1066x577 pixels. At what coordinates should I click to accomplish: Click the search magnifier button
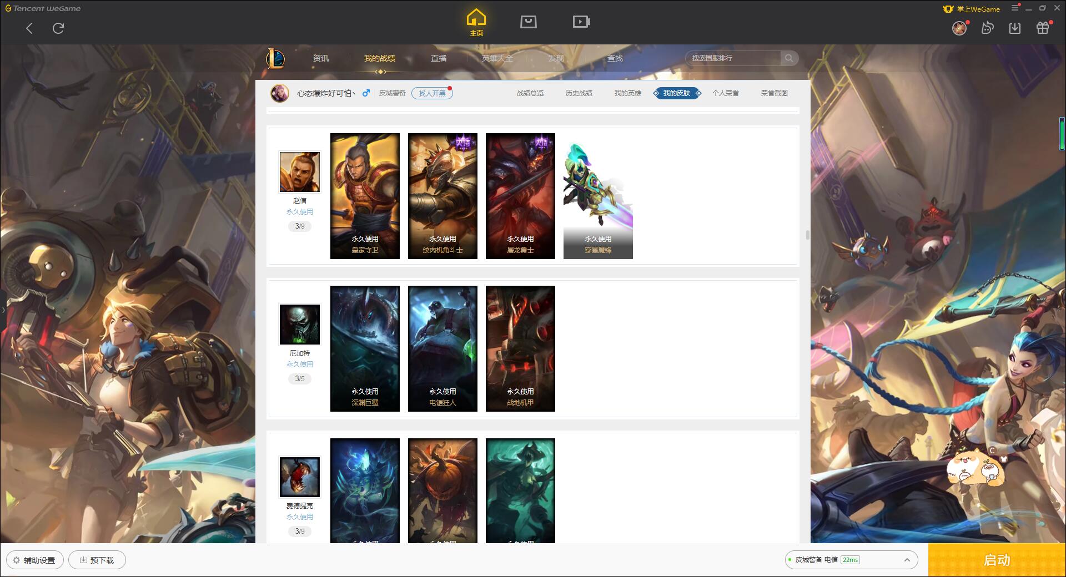coord(789,58)
